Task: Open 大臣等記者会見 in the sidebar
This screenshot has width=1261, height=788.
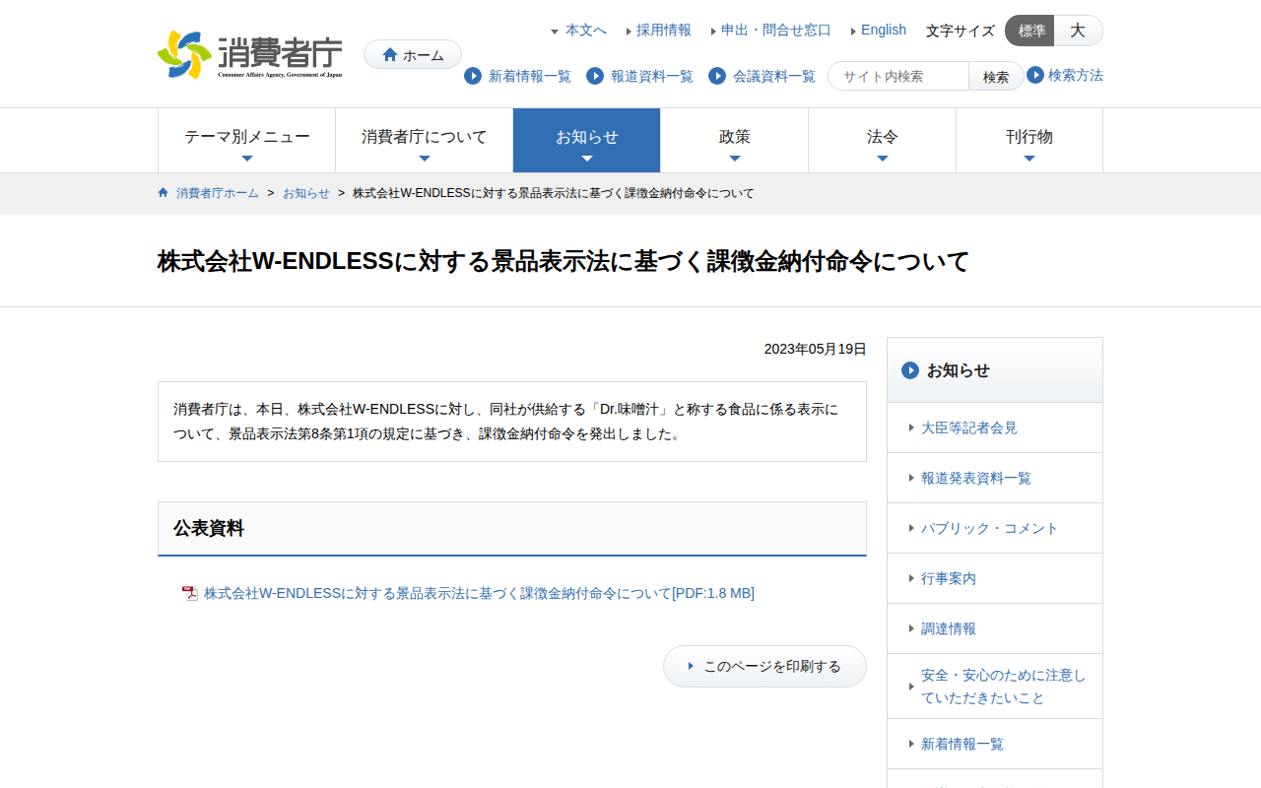Action: pos(968,427)
